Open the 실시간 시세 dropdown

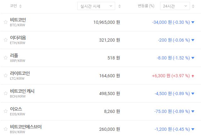click(96, 6)
